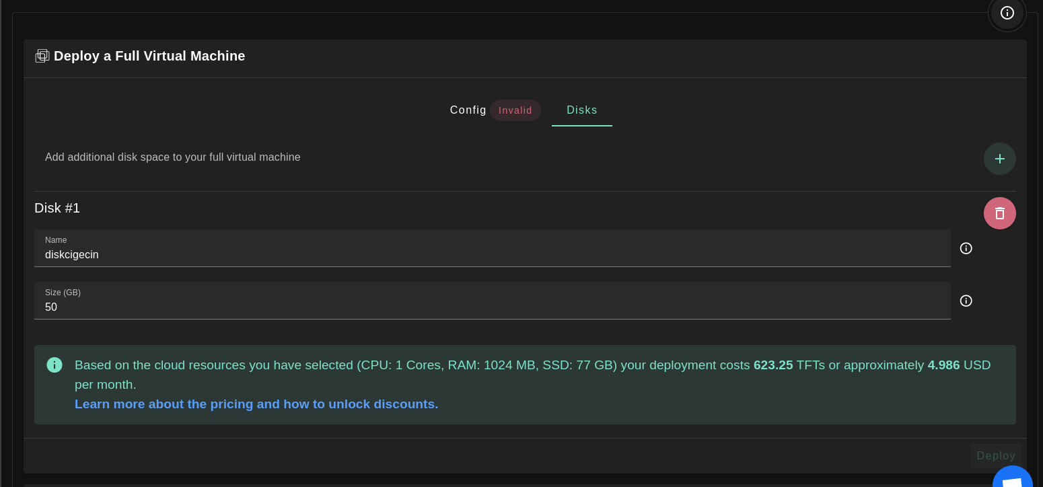The image size is (1043, 487).
Task: Select the Disks tab
Action: (x=581, y=110)
